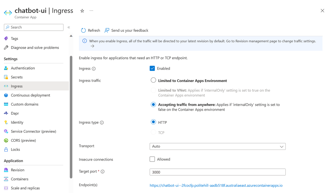Open the Revision page

18,170
